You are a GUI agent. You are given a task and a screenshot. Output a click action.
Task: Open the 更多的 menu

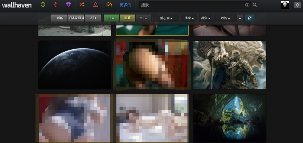tap(125, 5)
